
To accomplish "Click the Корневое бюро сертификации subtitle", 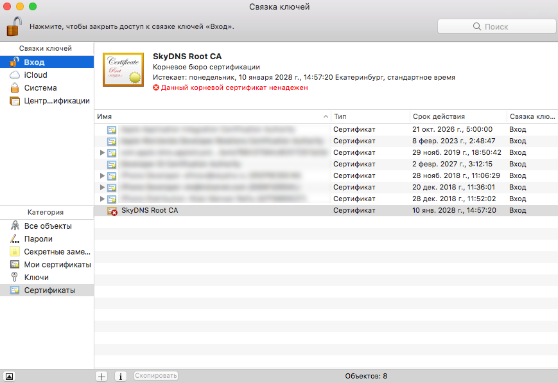I will 206,67.
